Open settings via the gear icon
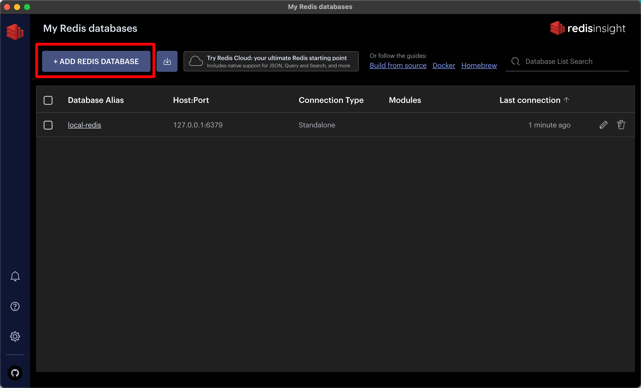641x388 pixels. click(x=15, y=336)
